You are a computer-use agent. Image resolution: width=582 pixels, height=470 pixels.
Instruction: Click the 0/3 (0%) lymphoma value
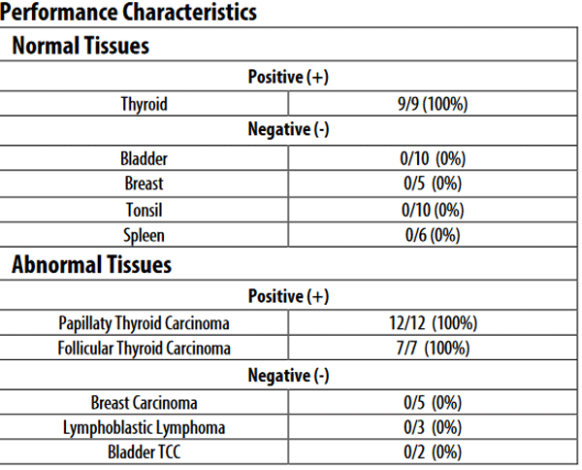pyautogui.click(x=432, y=426)
